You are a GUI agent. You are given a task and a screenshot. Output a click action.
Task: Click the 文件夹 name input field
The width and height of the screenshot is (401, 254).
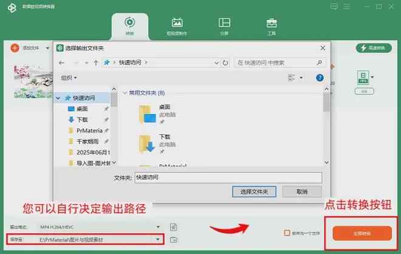pyautogui.click(x=228, y=177)
